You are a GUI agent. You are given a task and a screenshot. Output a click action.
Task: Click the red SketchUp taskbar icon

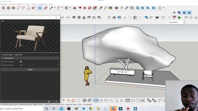pos(128,109)
